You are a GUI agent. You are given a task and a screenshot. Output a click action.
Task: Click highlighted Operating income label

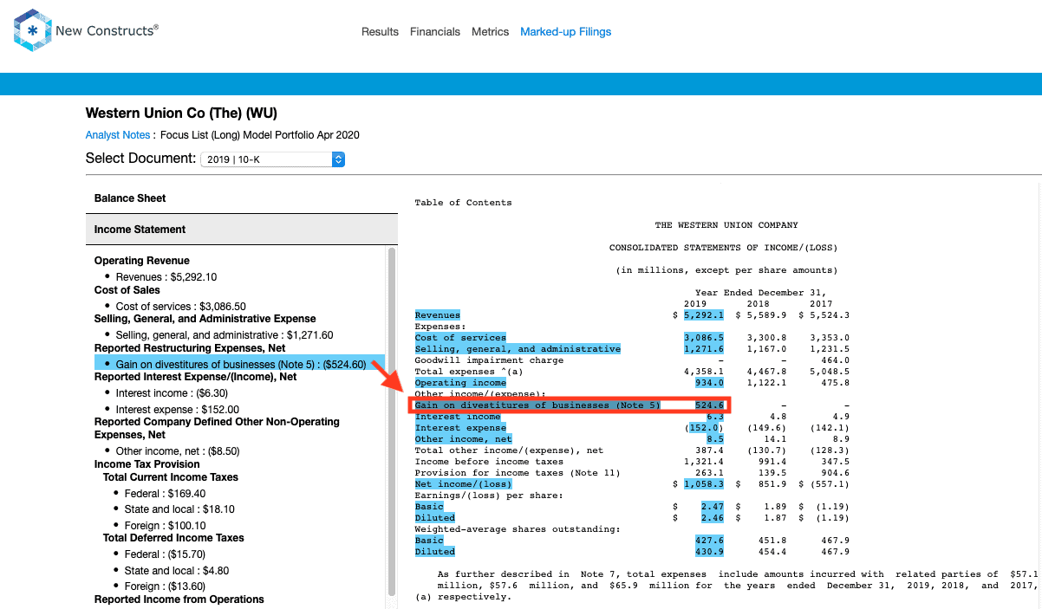pos(460,383)
